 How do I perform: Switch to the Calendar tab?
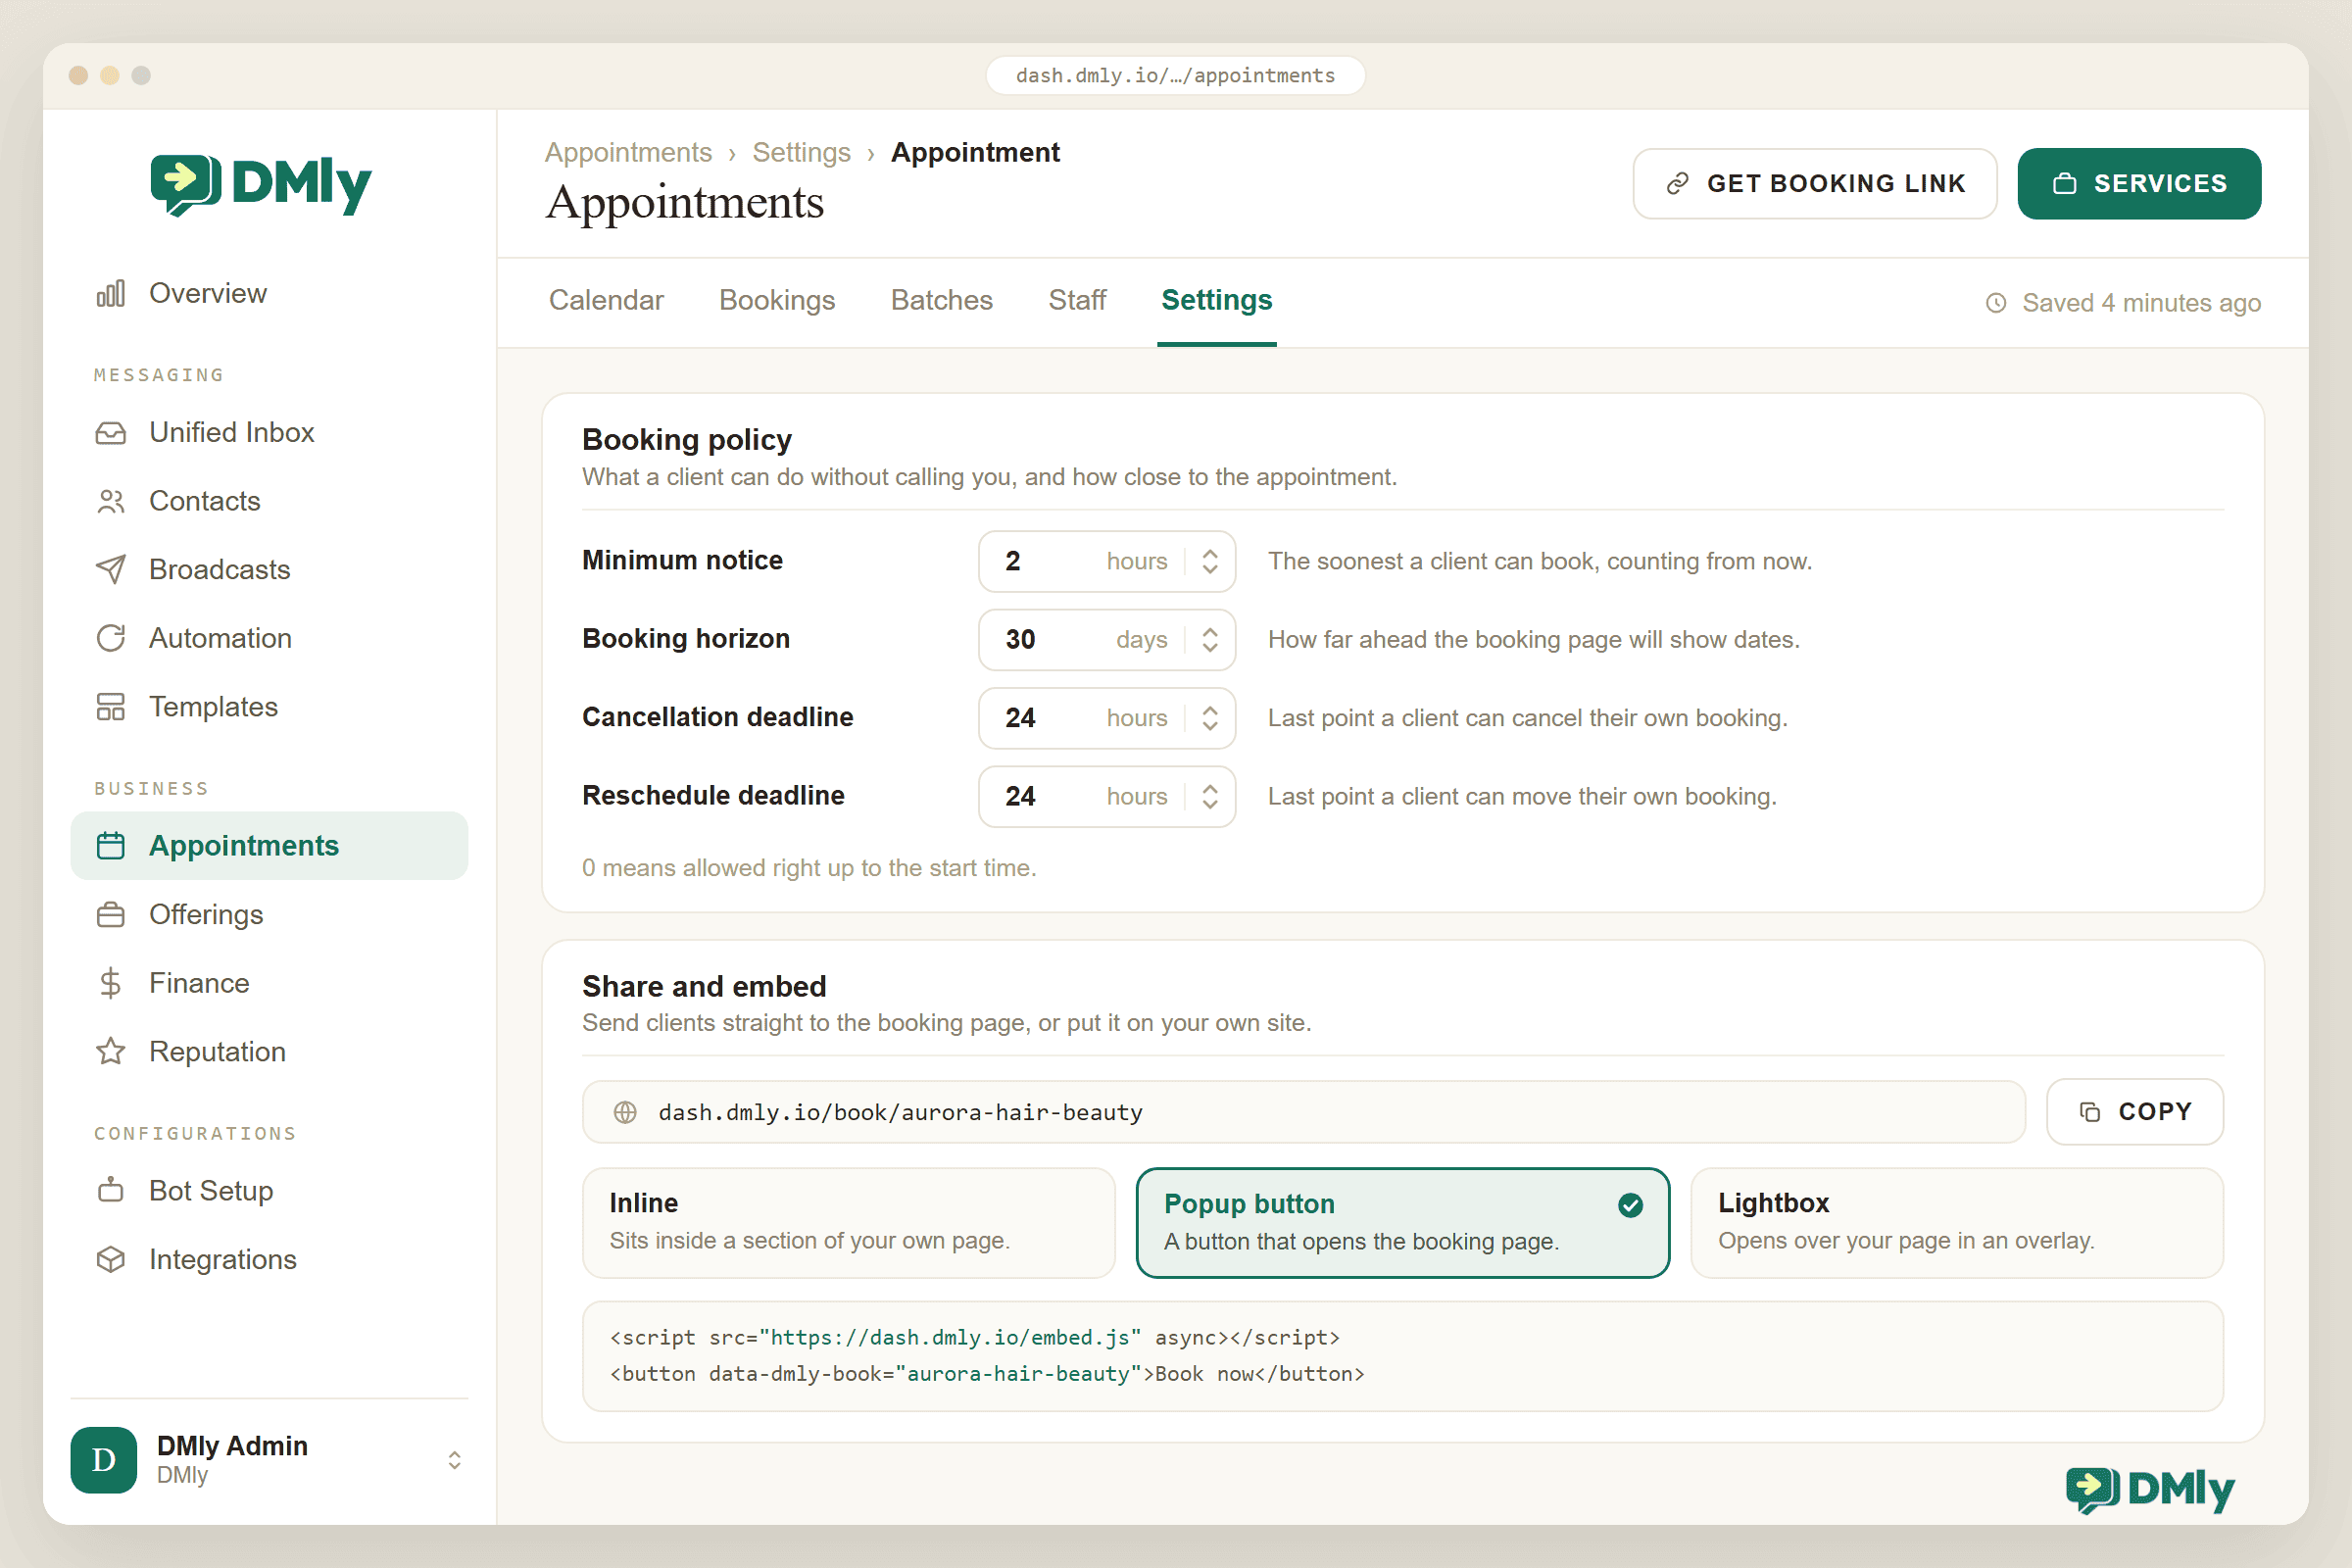point(606,300)
